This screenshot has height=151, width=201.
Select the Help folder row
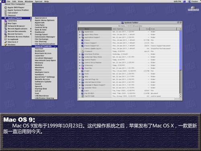click(x=129, y=77)
